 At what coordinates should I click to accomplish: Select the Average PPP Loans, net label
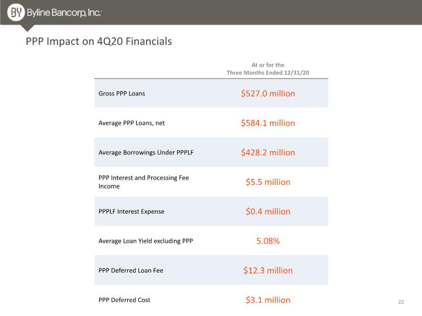coord(132,123)
